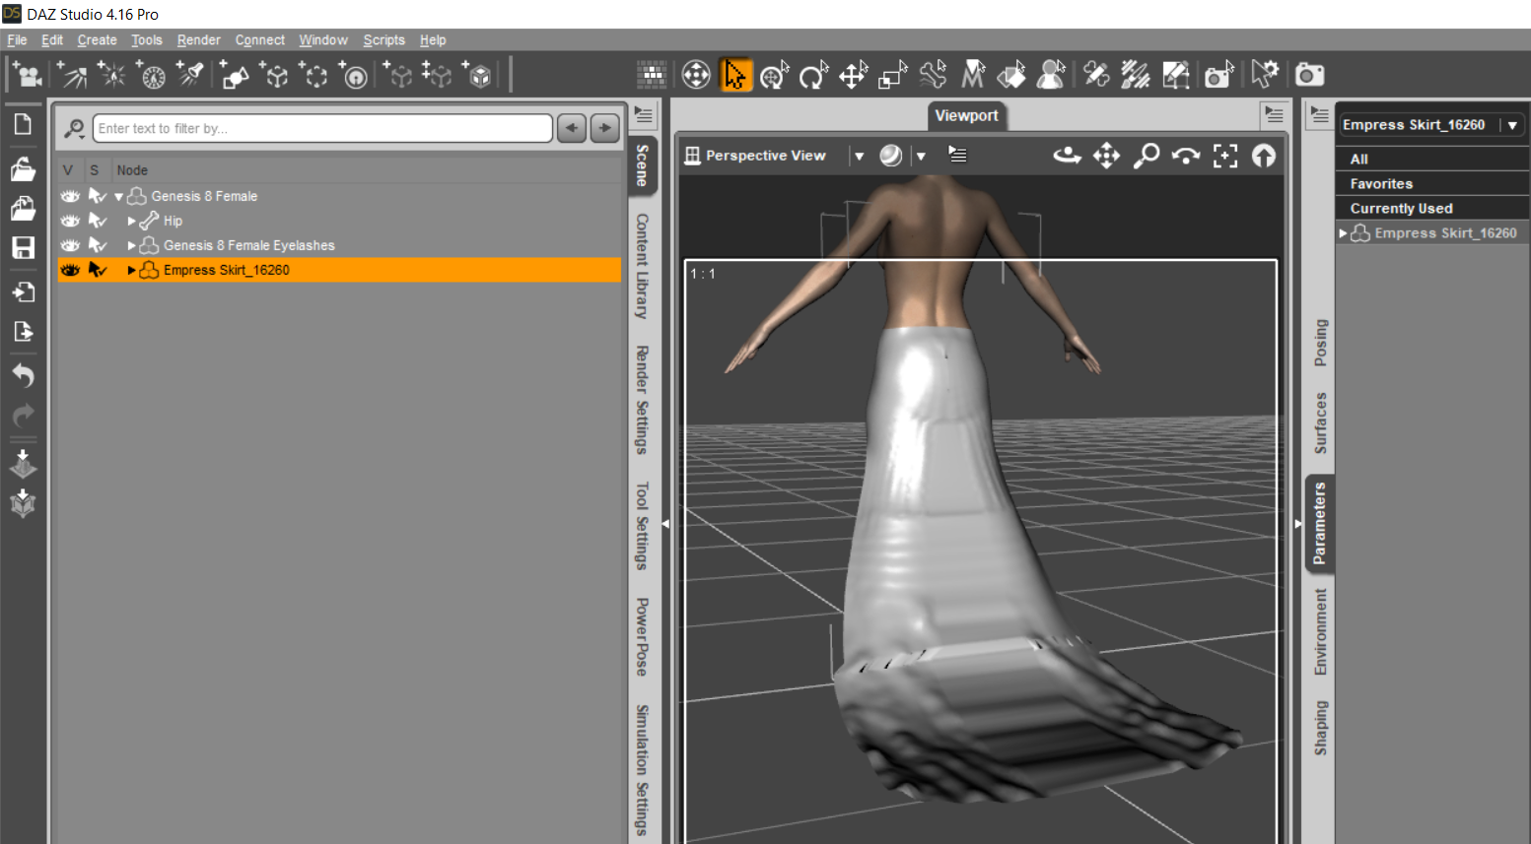Open the Node Weight Map Brush tool

[x=1135, y=75]
